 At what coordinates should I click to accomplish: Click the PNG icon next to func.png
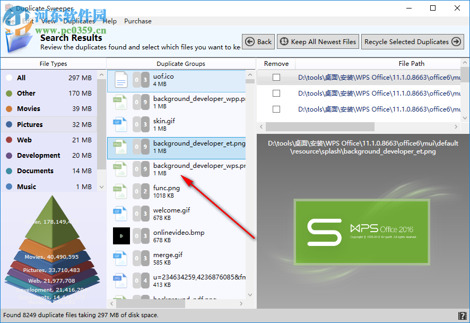click(121, 191)
